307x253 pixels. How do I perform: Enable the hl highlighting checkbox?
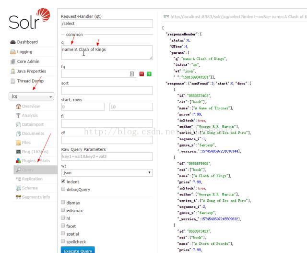[63, 218]
